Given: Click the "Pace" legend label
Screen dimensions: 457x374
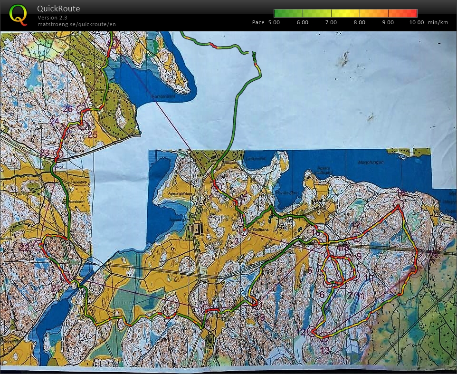Looking at the screenshot, I should point(258,22).
